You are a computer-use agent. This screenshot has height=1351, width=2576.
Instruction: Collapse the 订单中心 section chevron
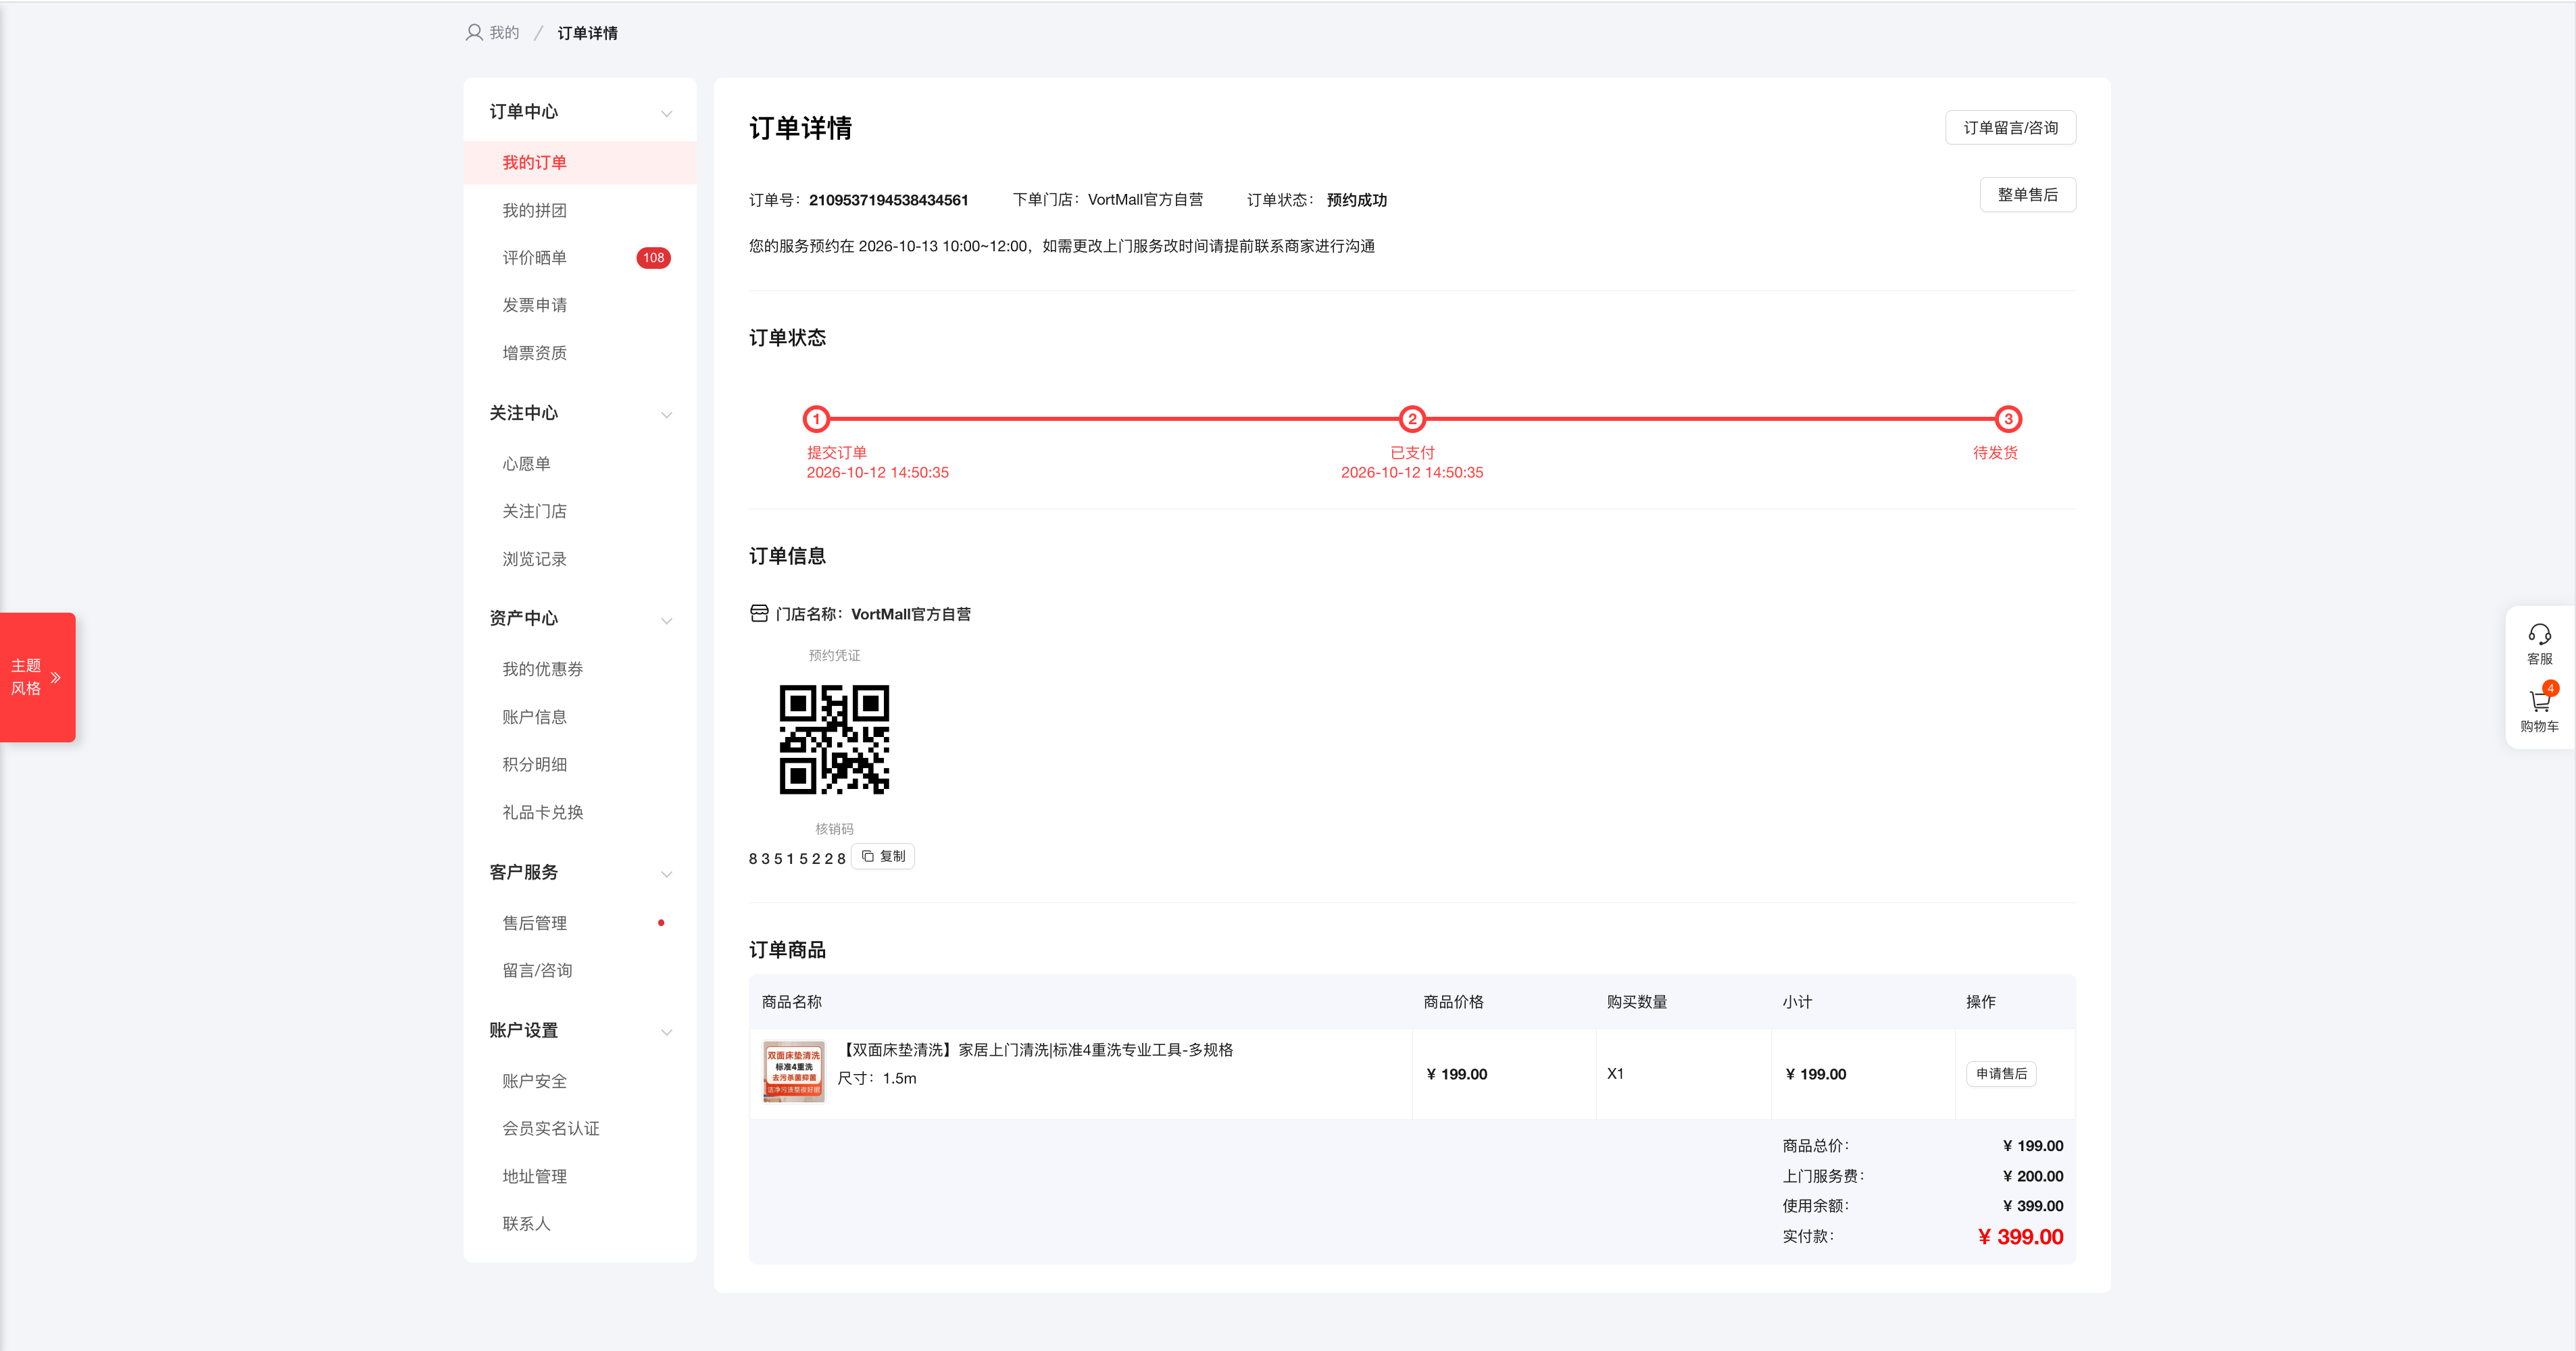click(667, 113)
